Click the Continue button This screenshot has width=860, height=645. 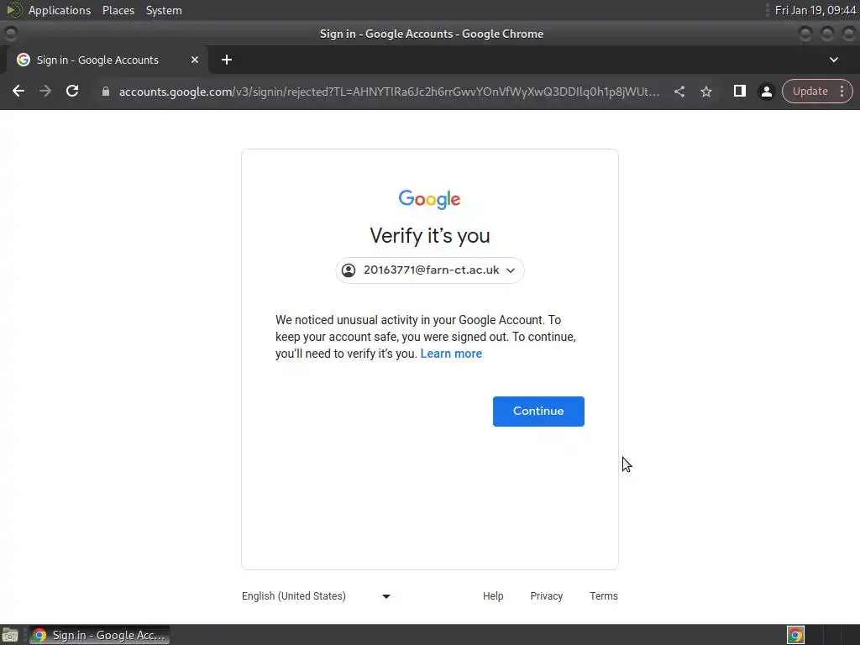point(538,412)
